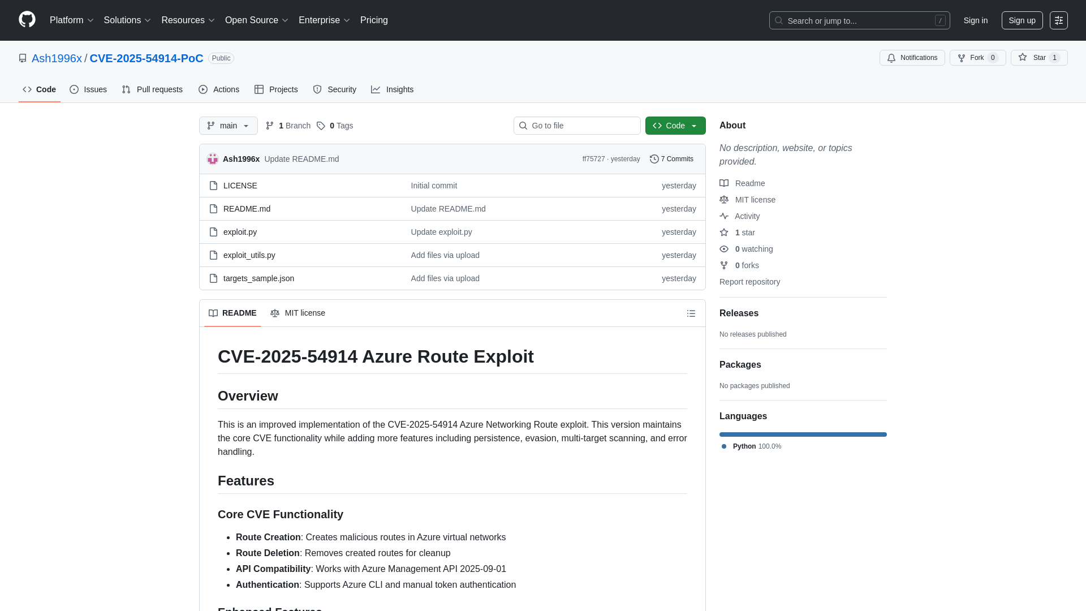Click the Python language link
The width and height of the screenshot is (1086, 611).
pos(751,446)
